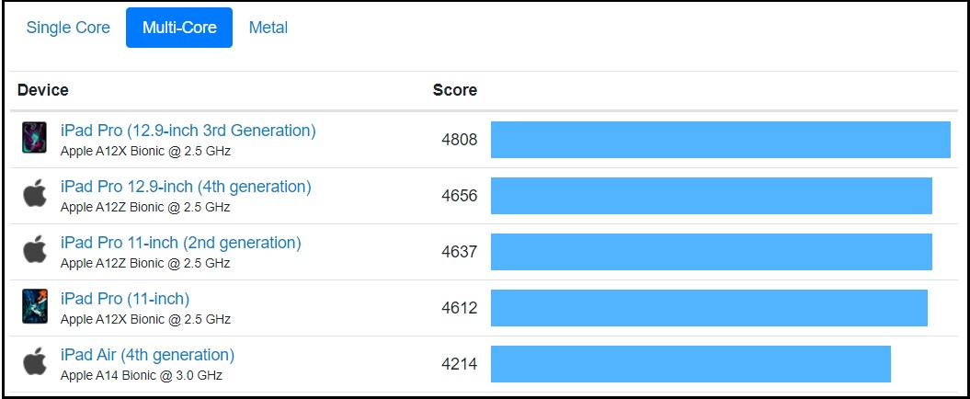
Task: Click the iPad Pro (11-inch) device thumbnail
Action: pyautogui.click(x=35, y=305)
